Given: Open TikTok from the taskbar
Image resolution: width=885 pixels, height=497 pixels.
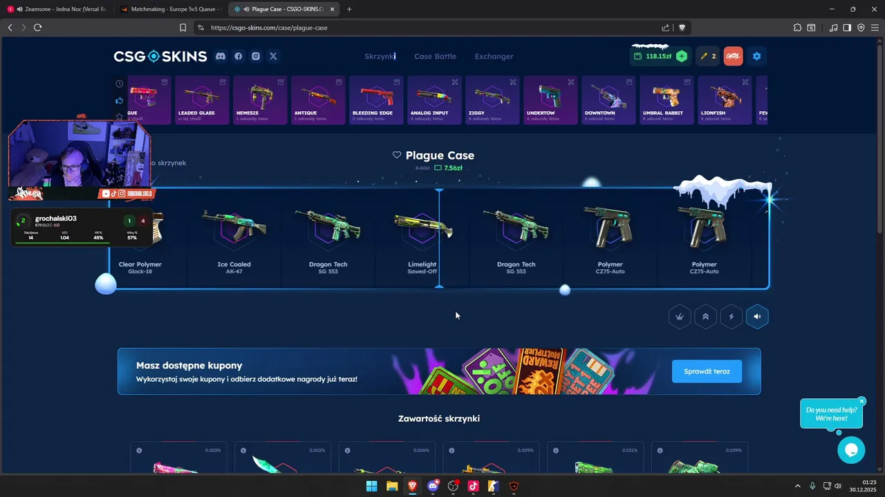Looking at the screenshot, I should (x=473, y=486).
